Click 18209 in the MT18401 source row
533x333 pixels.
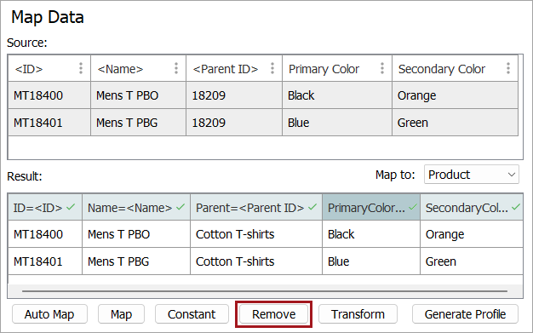click(x=234, y=123)
